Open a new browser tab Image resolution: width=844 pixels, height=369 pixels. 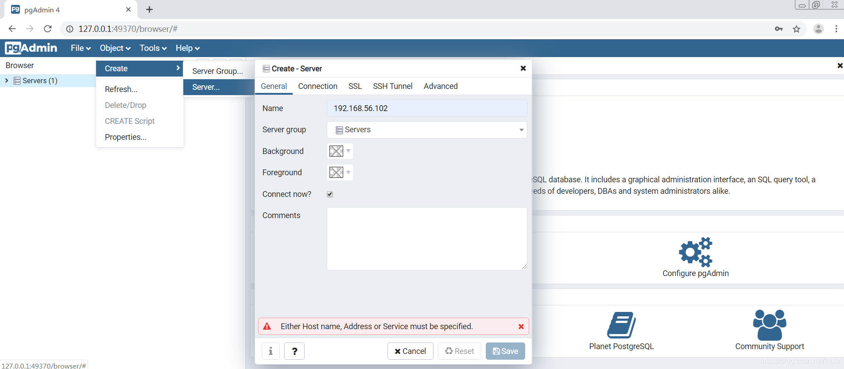coord(150,9)
